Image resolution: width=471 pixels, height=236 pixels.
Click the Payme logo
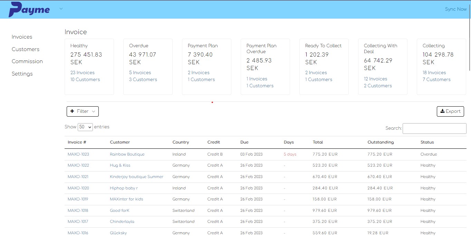[x=29, y=9]
